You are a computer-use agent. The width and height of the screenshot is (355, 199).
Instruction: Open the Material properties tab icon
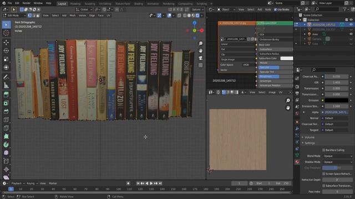click(297, 162)
